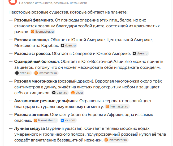
Task: Click the bold 'Амазонские речные дельфины' heading
Action: pyautogui.click(x=46, y=101)
